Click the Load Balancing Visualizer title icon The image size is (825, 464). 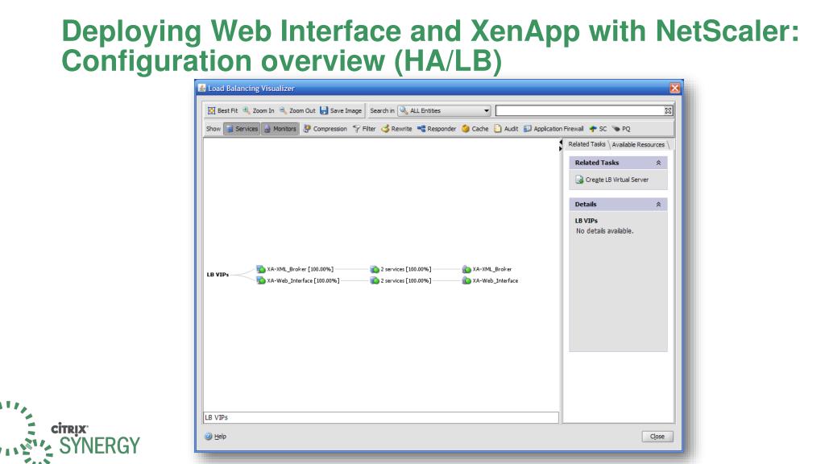tap(202, 89)
